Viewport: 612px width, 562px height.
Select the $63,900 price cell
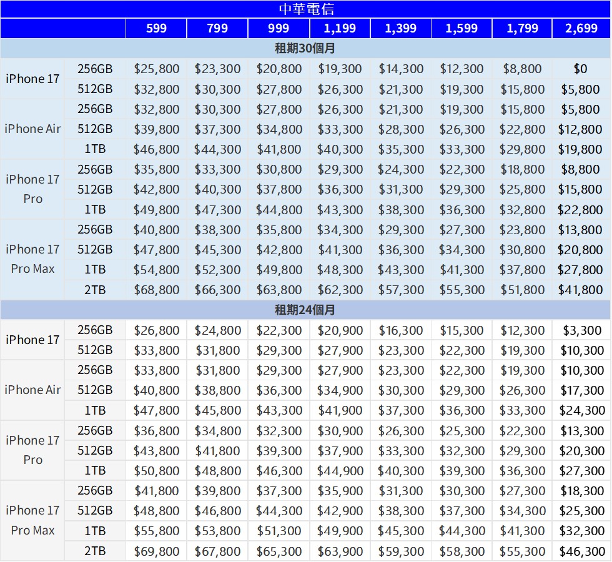point(340,551)
